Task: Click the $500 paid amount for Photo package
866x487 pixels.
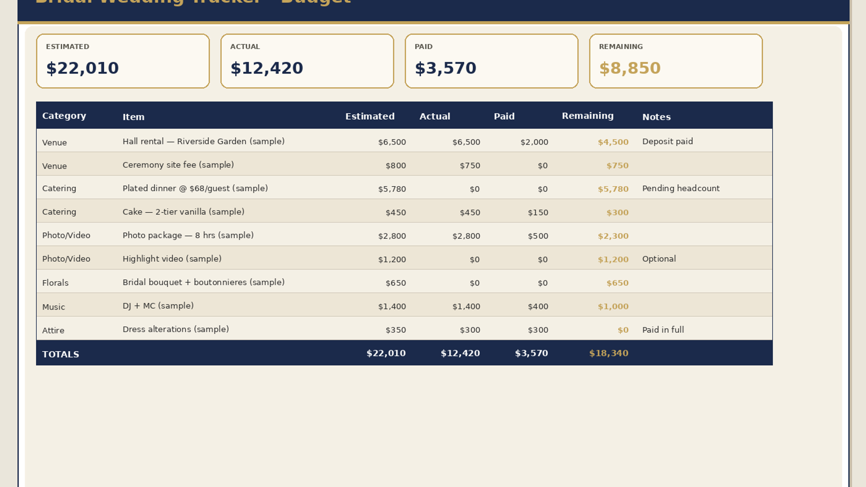Action: 538,236
